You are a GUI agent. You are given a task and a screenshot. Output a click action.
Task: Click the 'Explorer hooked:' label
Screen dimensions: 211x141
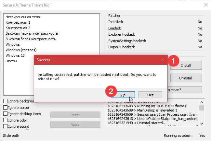pos(122,34)
